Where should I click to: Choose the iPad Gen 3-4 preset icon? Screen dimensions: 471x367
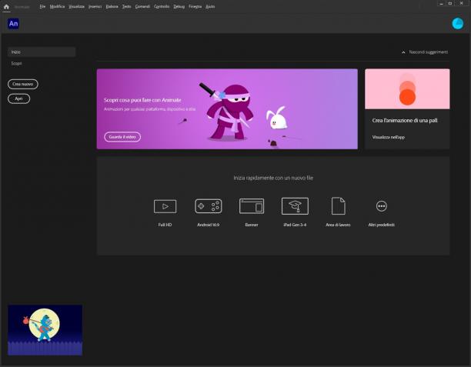coord(295,206)
